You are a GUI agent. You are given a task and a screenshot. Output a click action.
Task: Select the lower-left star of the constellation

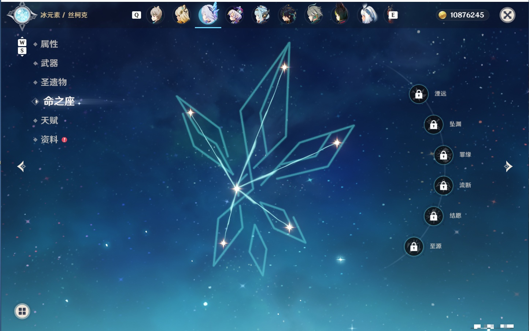click(223, 243)
